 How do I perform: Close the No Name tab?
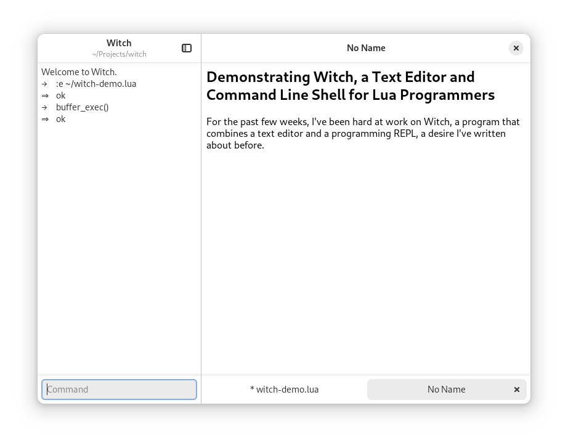point(517,390)
